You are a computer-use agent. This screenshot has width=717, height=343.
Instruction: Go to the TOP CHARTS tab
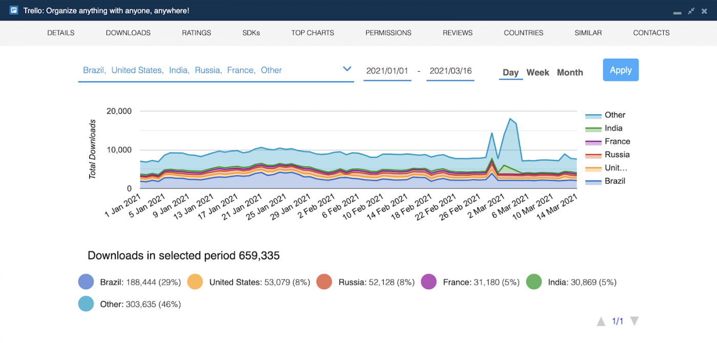(x=312, y=33)
